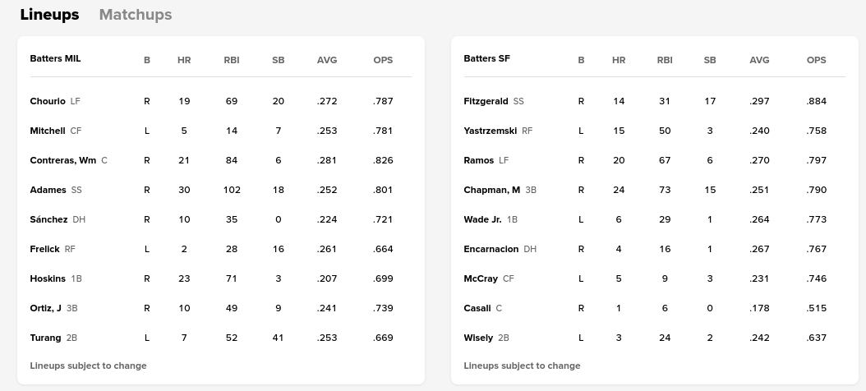Switch to the Matchups tab
This screenshot has height=391, width=866.
135,15
